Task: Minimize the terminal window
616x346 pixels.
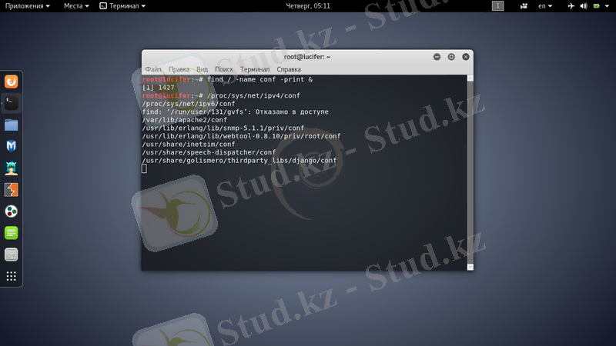Action: pyautogui.click(x=437, y=57)
